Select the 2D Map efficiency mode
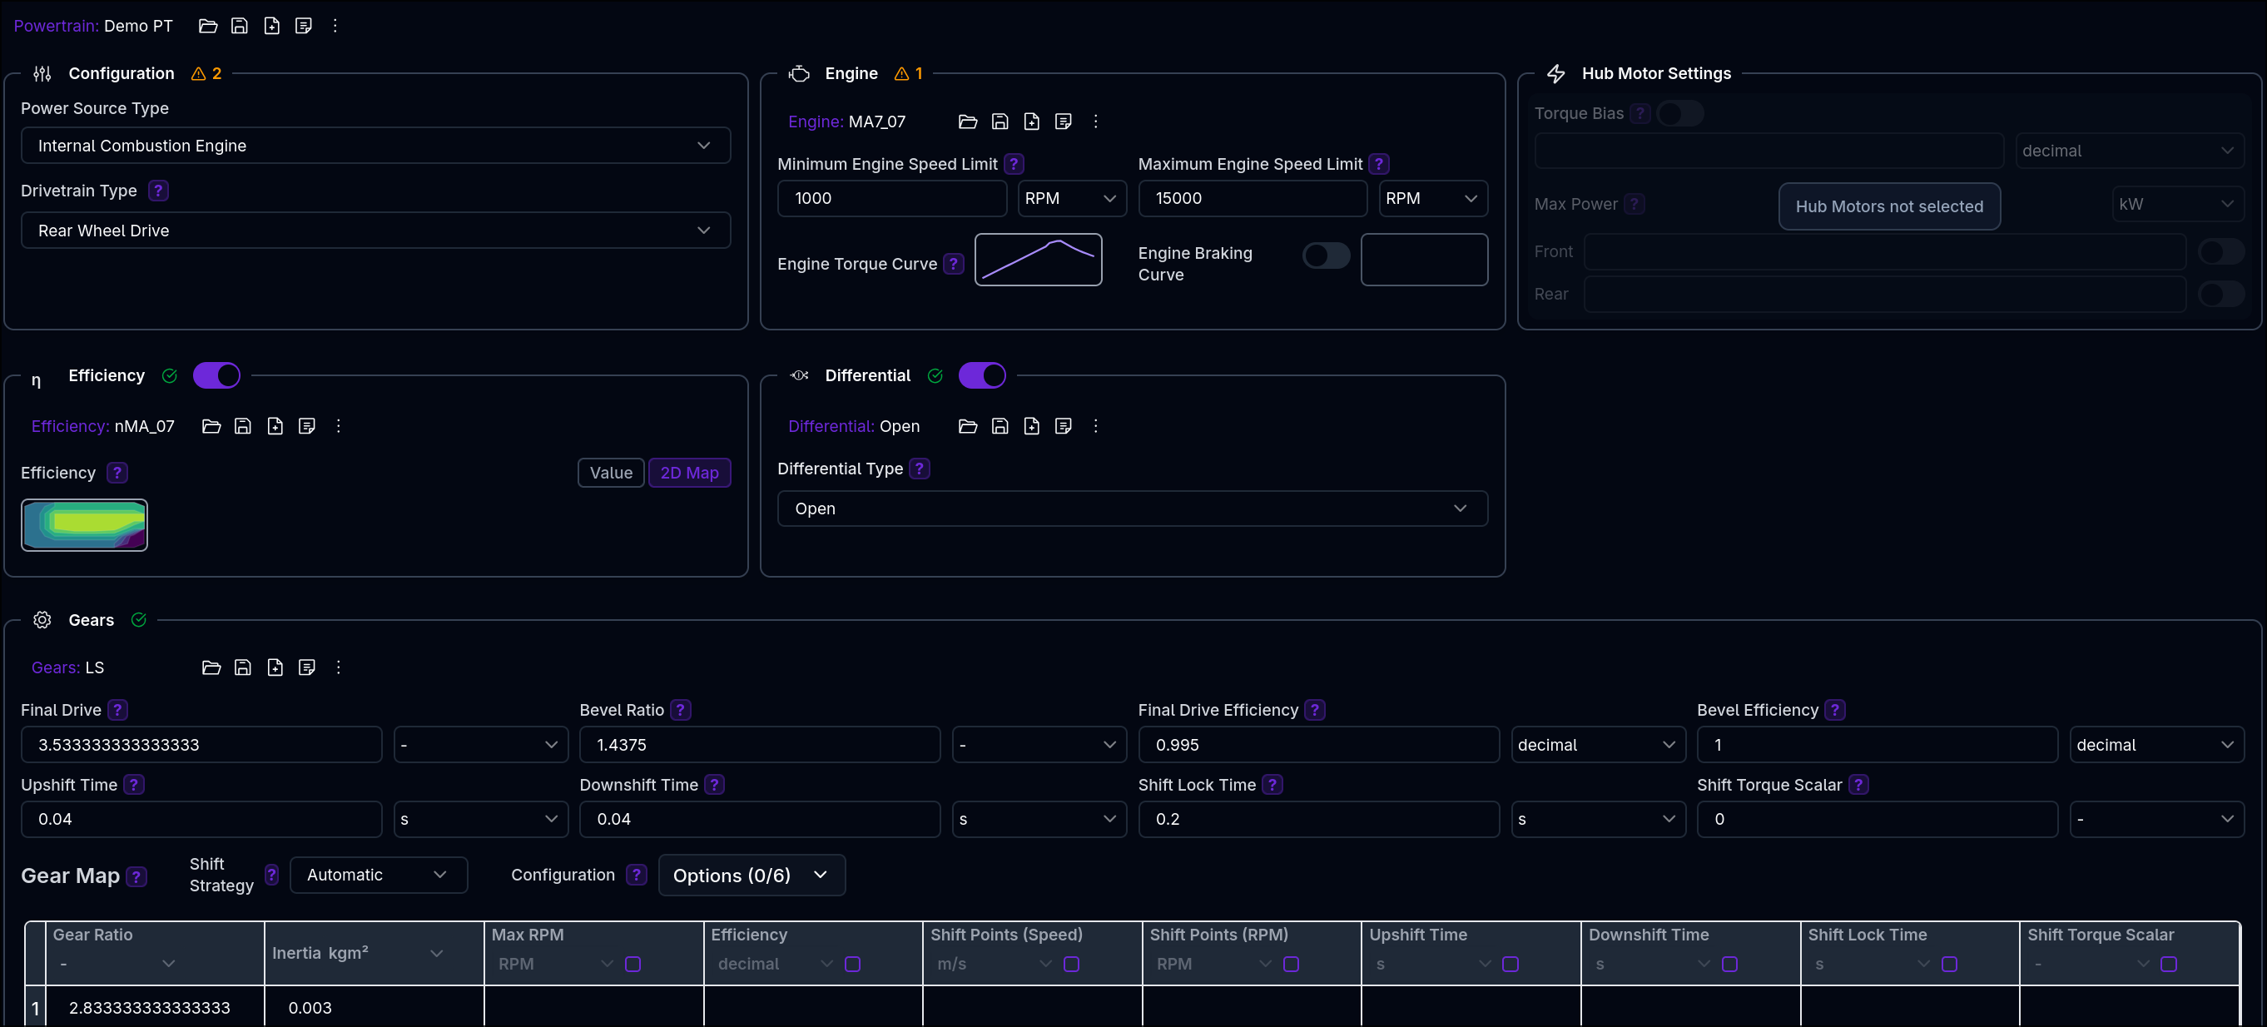 [689, 473]
